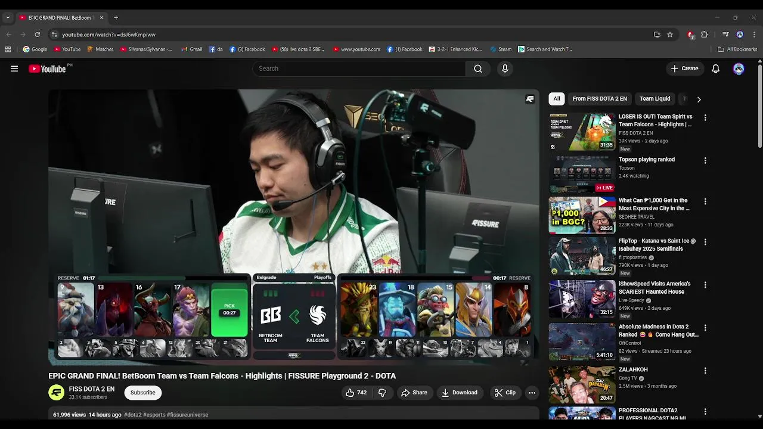Click the Clip button
Image resolution: width=763 pixels, height=429 pixels.
pos(505,393)
